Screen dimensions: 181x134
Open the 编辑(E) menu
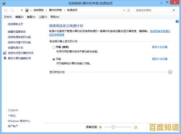pyautogui.click(x=19, y=17)
